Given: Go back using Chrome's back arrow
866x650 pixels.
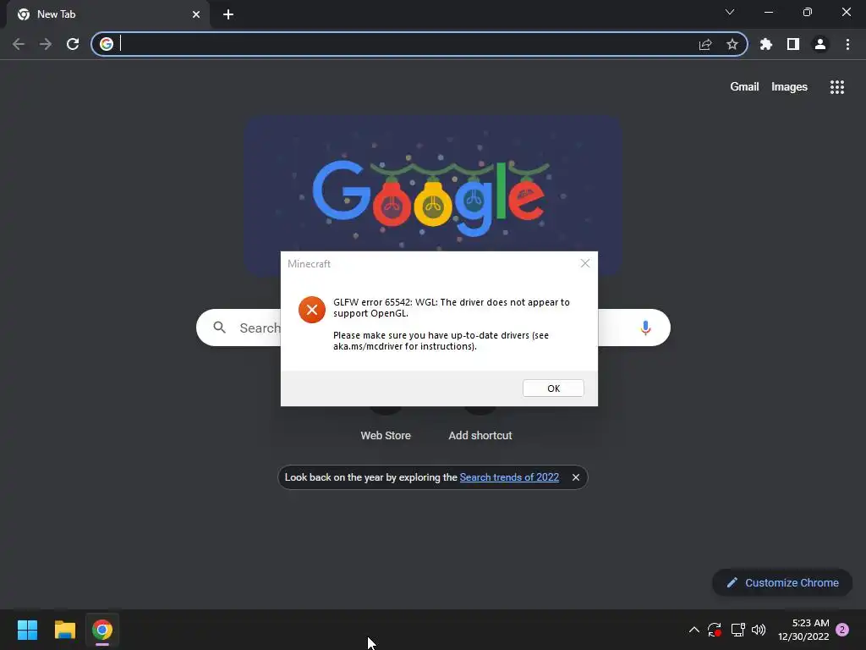Looking at the screenshot, I should [19, 44].
